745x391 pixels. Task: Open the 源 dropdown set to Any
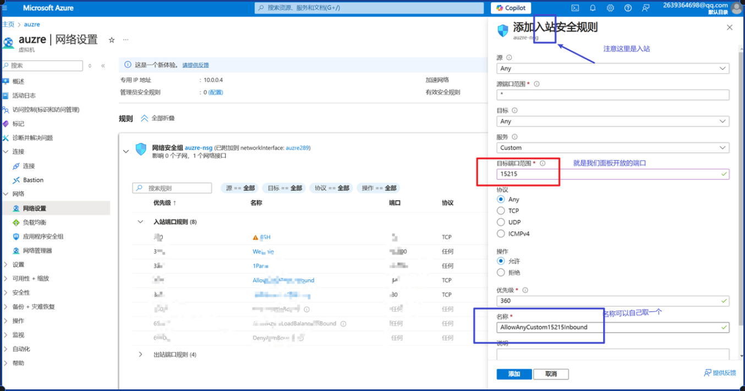point(613,69)
